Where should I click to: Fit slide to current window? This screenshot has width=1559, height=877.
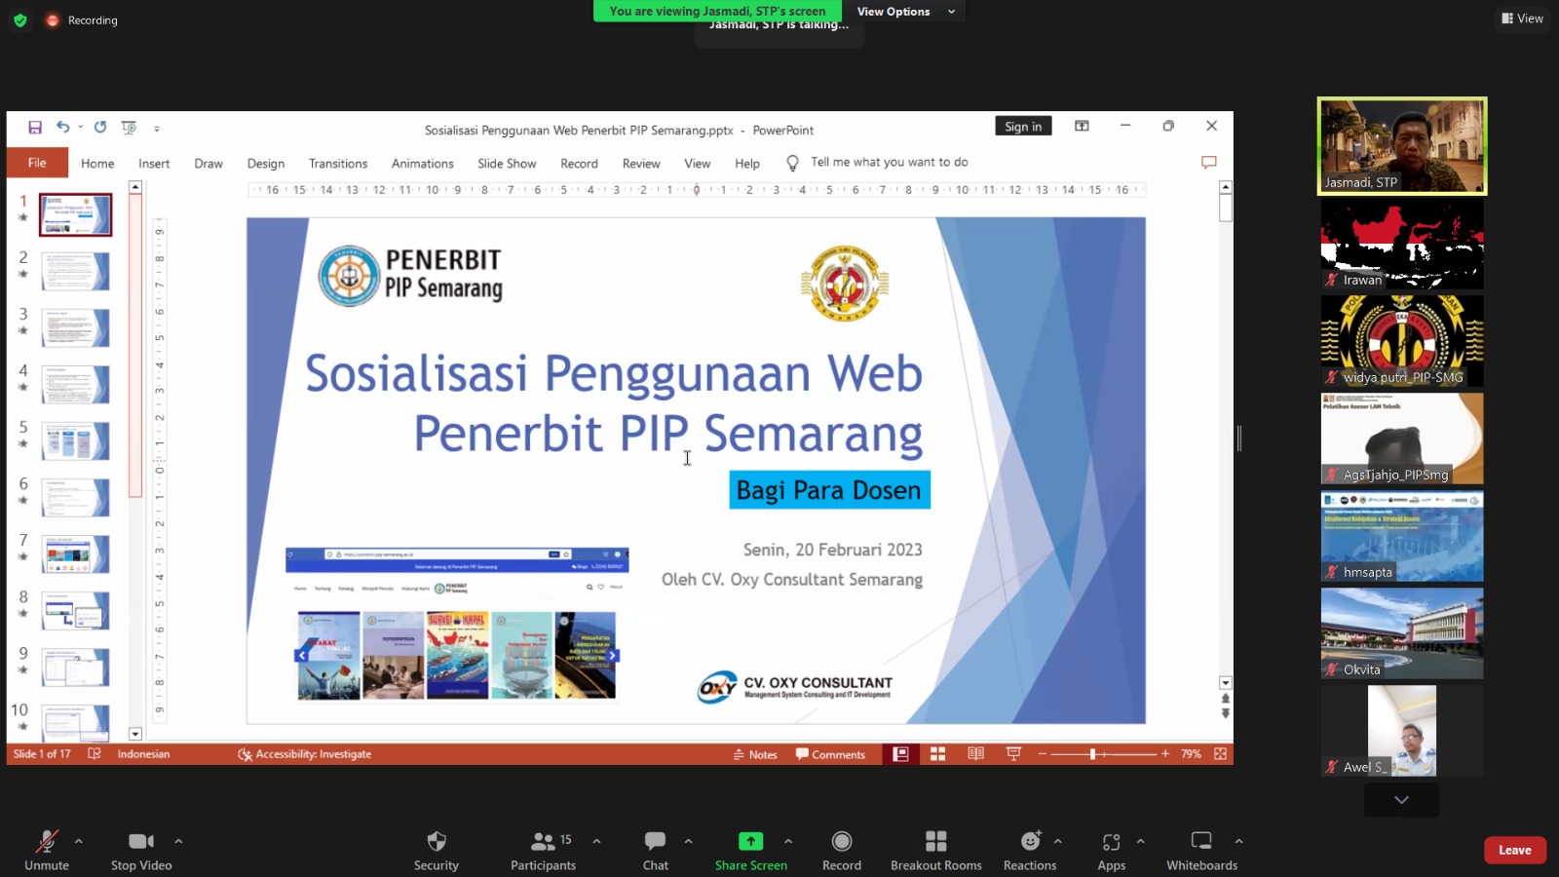[1220, 754]
